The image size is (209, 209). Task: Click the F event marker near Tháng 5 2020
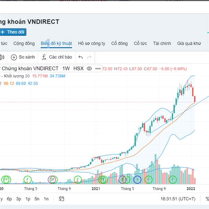click(28, 179)
